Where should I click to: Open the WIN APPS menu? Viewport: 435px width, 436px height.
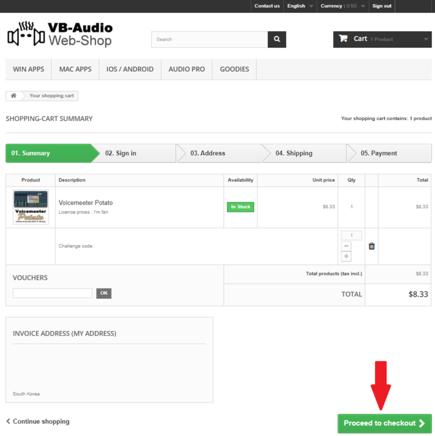pyautogui.click(x=28, y=69)
